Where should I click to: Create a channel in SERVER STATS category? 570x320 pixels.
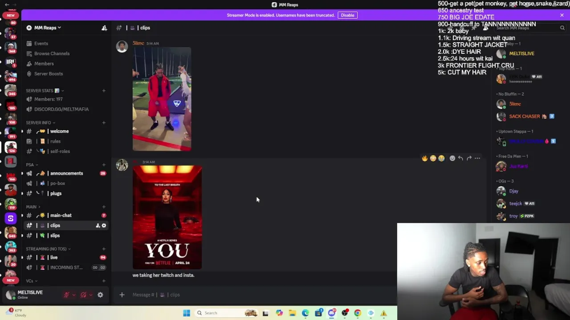pos(104,91)
